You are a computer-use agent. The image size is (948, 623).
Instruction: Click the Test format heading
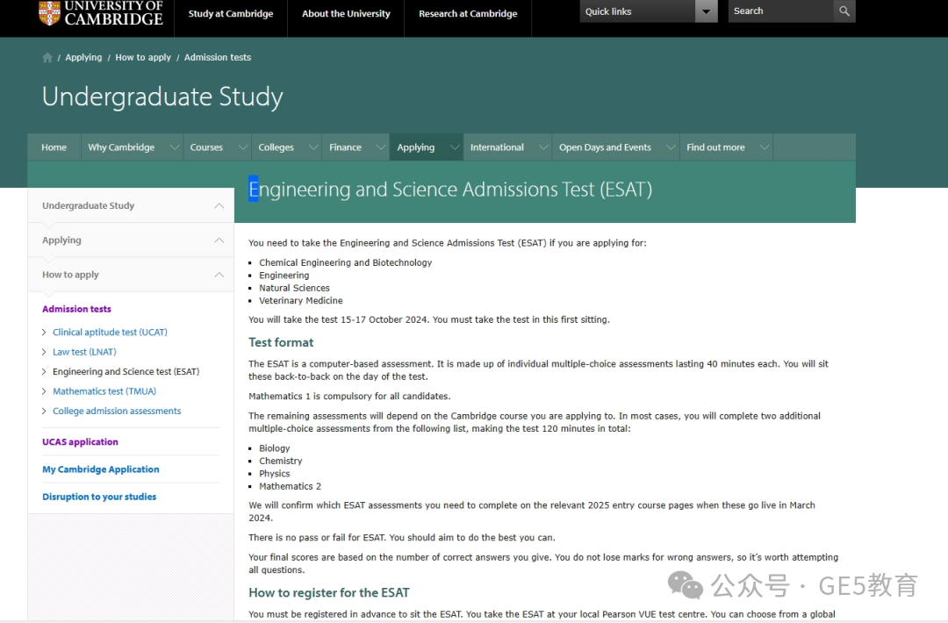click(x=281, y=342)
